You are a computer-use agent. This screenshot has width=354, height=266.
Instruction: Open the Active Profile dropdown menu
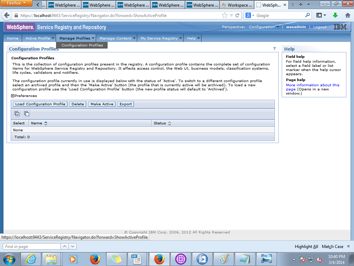pos(40,38)
